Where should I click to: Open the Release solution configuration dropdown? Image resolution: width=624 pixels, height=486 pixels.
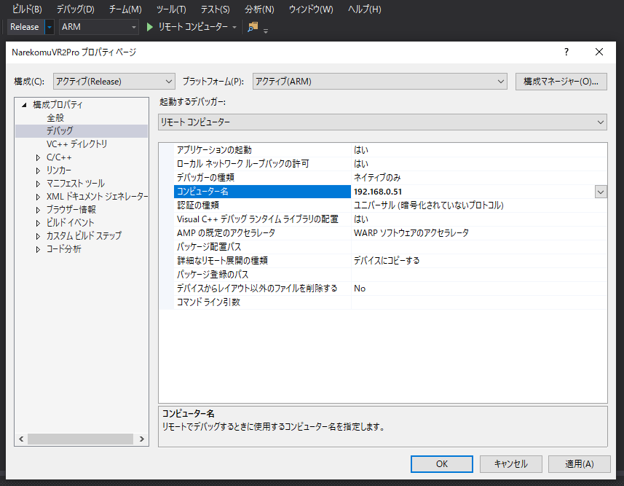[x=50, y=27]
